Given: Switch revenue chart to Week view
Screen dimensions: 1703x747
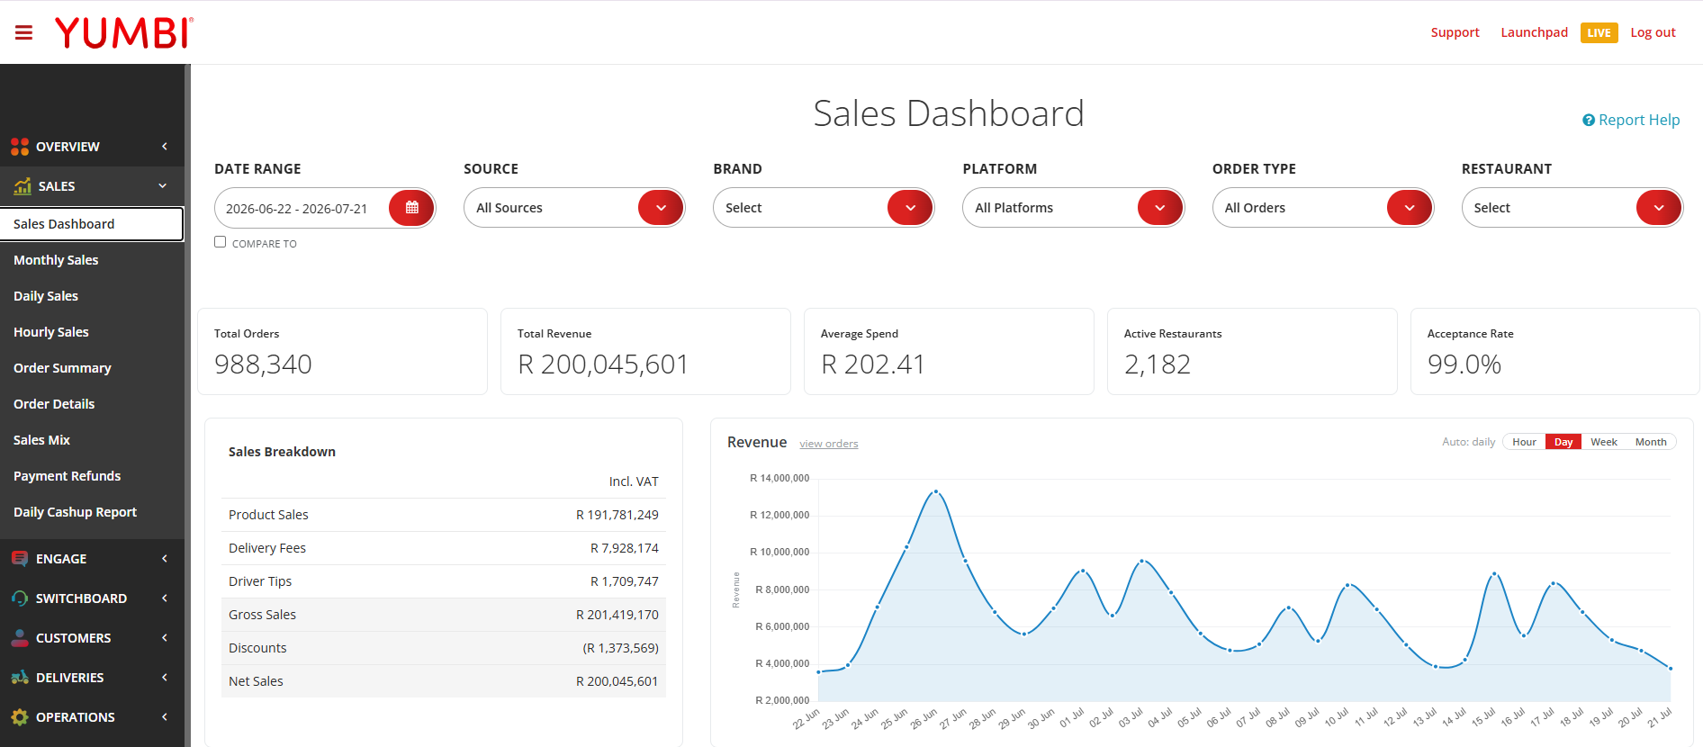Looking at the screenshot, I should click(1603, 442).
